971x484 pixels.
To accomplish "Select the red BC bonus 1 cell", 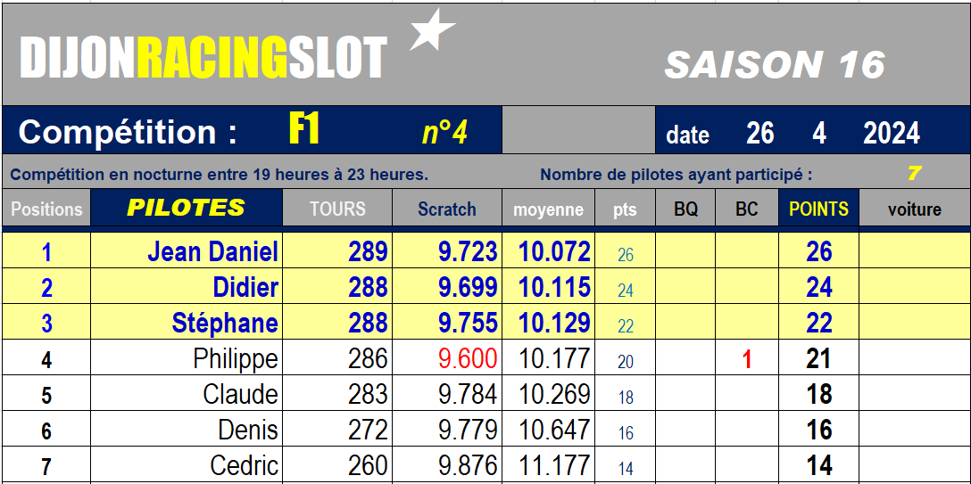I will pyautogui.click(x=747, y=359).
